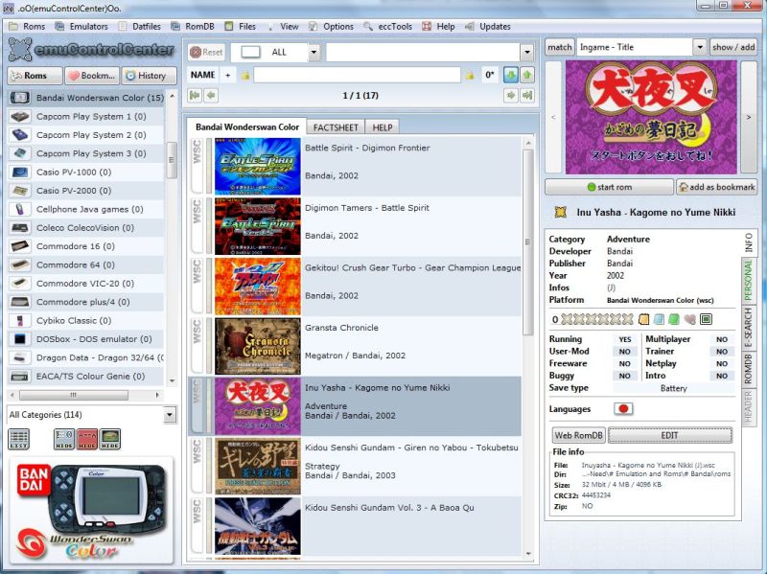
Task: Toggle the User-Mod NO value
Action: point(625,352)
